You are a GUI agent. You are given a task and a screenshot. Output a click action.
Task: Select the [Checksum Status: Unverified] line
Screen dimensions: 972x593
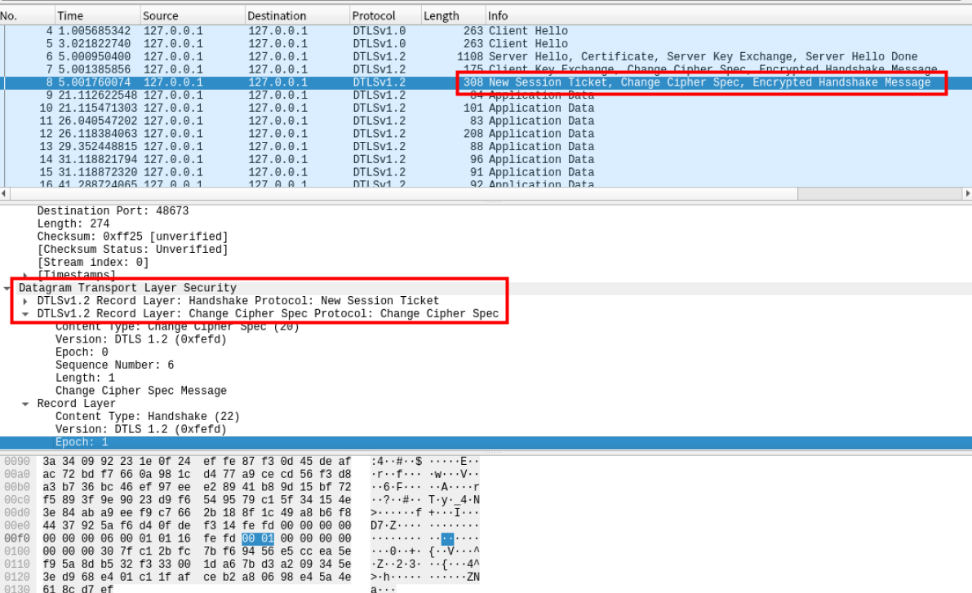(133, 250)
